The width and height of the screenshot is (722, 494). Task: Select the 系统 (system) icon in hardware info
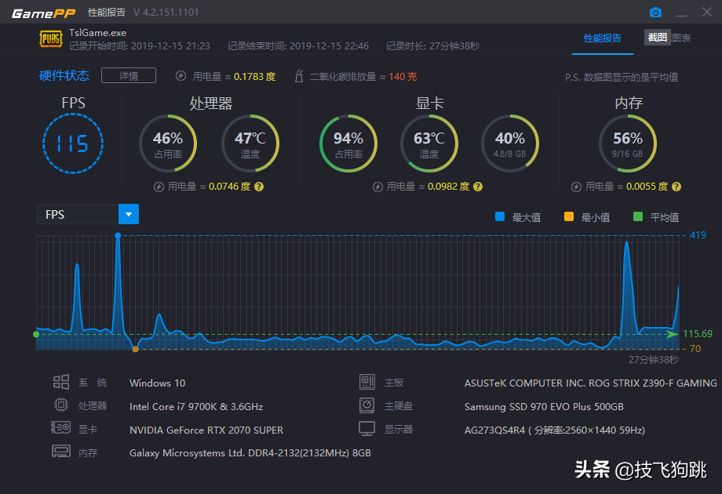pyautogui.click(x=61, y=383)
